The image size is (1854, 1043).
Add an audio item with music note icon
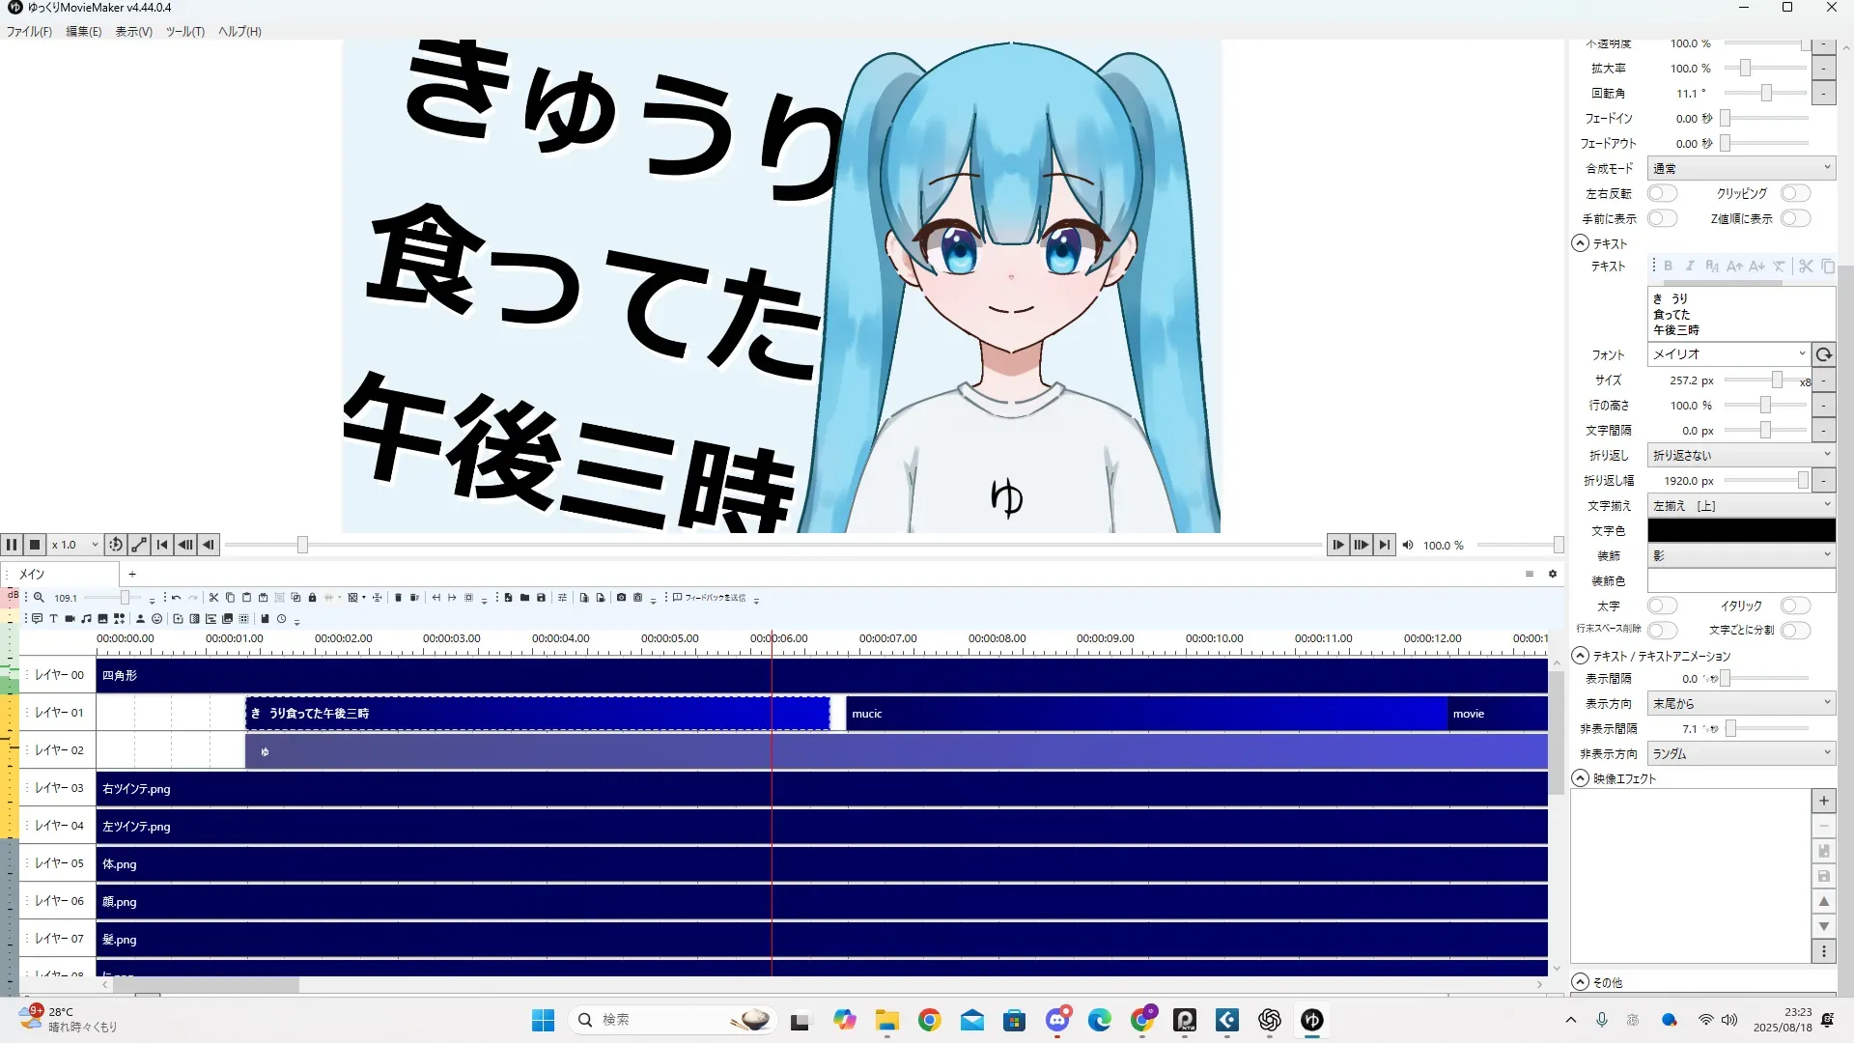(86, 619)
